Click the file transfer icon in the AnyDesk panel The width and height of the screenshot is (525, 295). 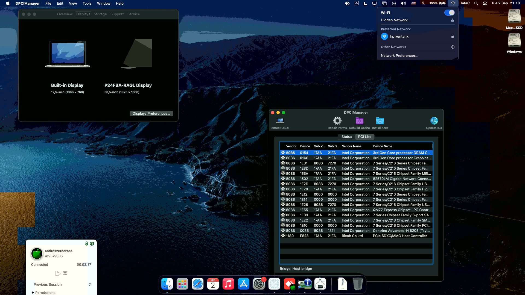pyautogui.click(x=57, y=273)
